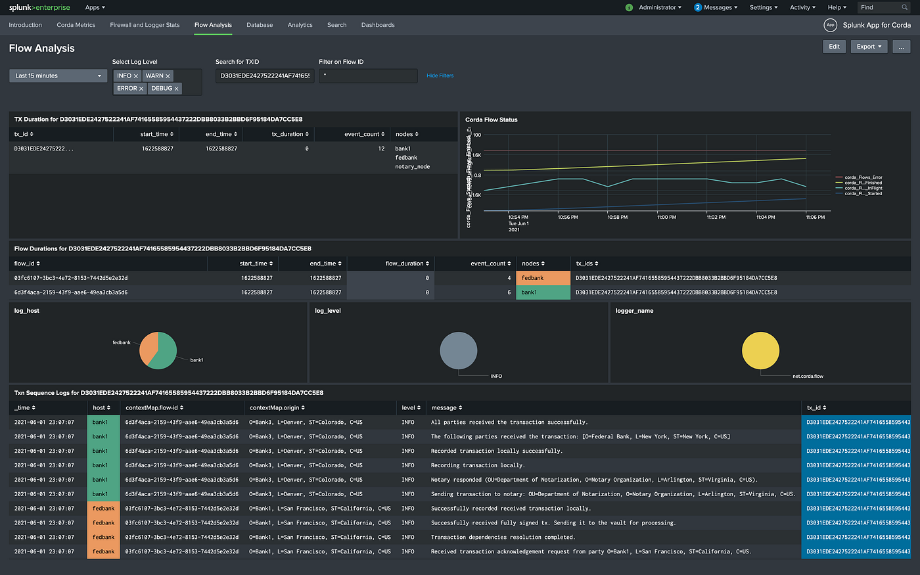Click the Hide Filters link

point(440,76)
